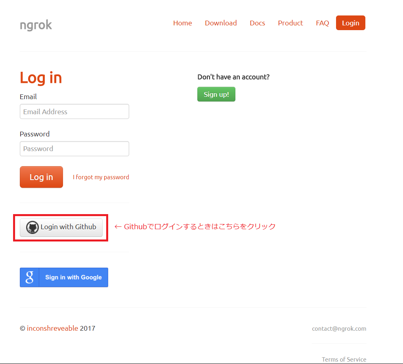403x364 pixels.
Task: Click the Google g icon
Action: click(x=30, y=277)
